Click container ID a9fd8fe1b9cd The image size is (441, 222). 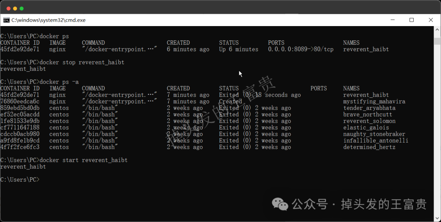click(x=20, y=141)
